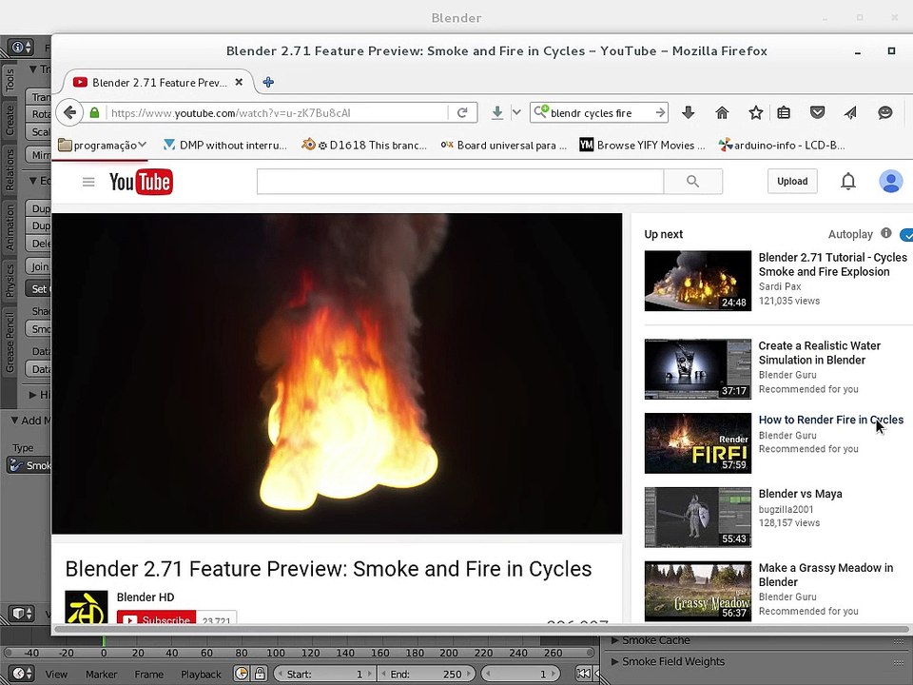
Task: Open Blender timeline Frame menu
Action: click(x=149, y=674)
